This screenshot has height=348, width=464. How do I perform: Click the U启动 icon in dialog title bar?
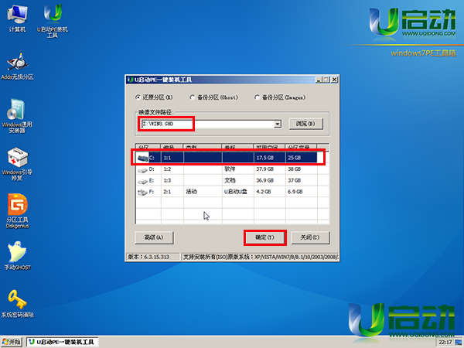coord(130,80)
